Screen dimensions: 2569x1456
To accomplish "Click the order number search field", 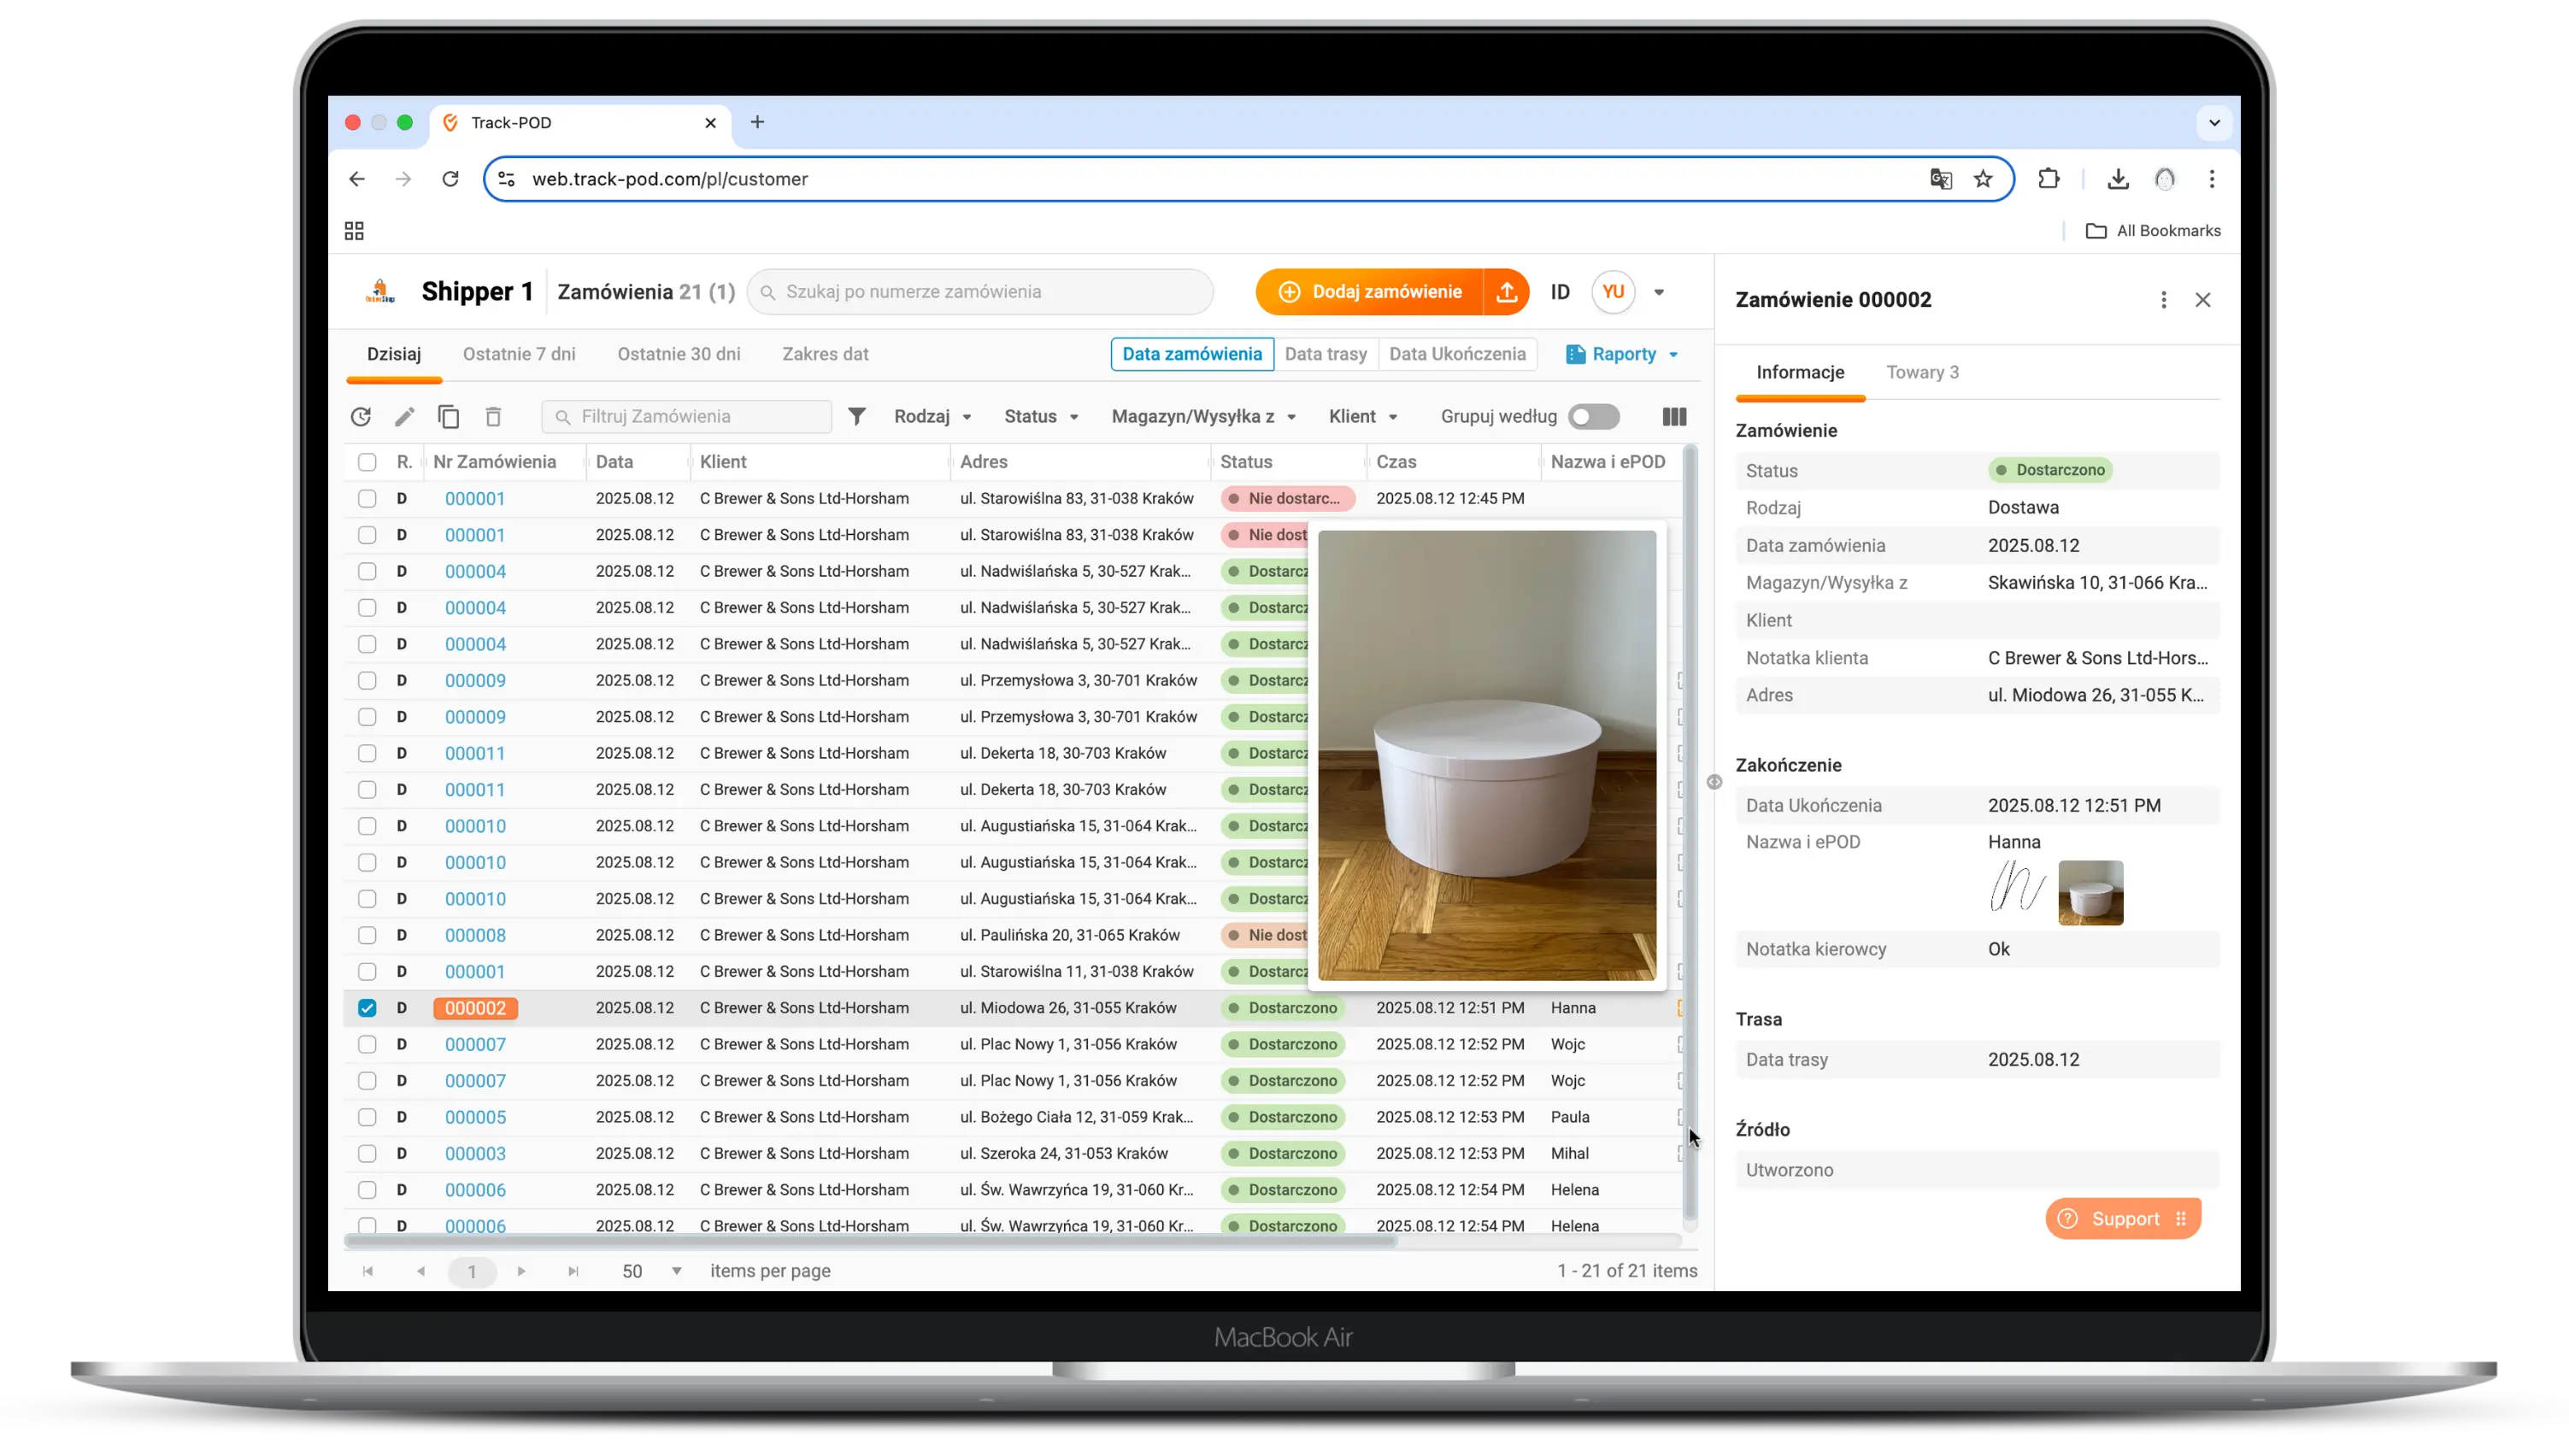I will coord(980,292).
